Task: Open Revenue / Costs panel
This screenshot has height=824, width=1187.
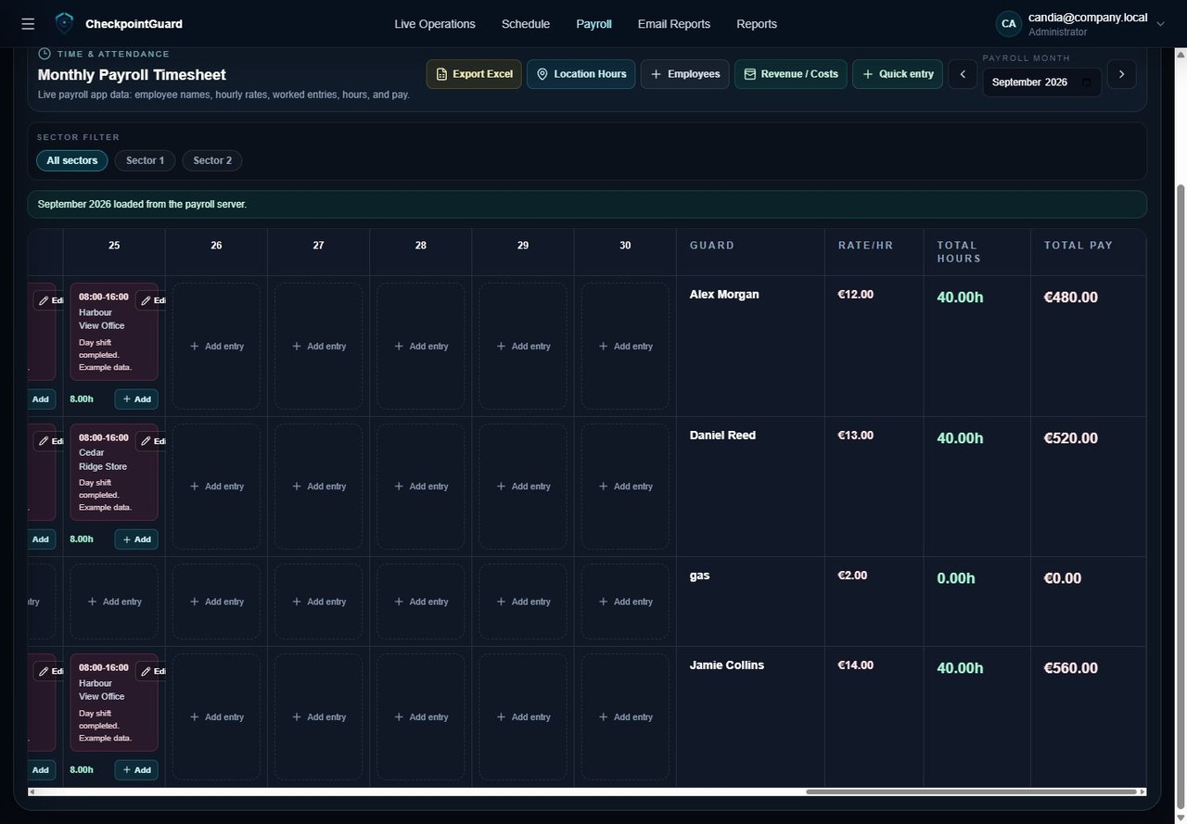Action: click(x=790, y=74)
